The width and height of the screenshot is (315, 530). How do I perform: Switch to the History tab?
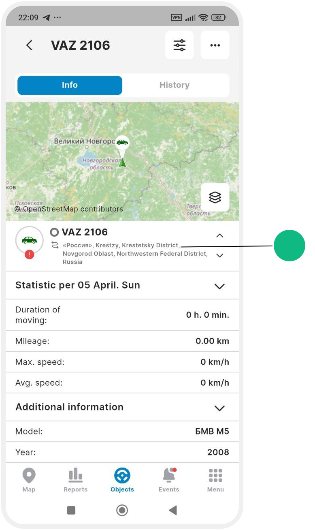[175, 85]
